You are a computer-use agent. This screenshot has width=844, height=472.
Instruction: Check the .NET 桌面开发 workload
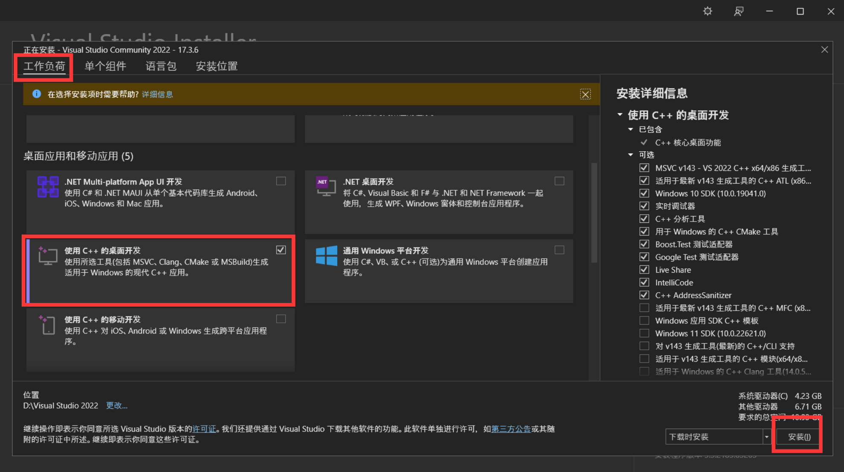click(559, 181)
